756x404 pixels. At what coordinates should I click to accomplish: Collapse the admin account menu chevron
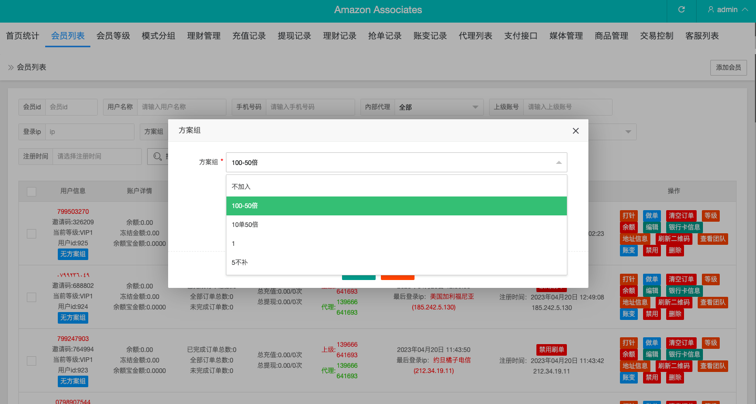745,10
